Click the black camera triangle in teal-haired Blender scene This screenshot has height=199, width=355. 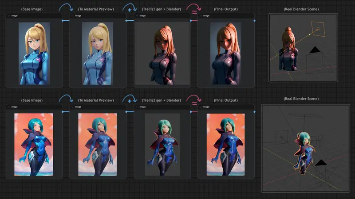pyautogui.click(x=320, y=163)
